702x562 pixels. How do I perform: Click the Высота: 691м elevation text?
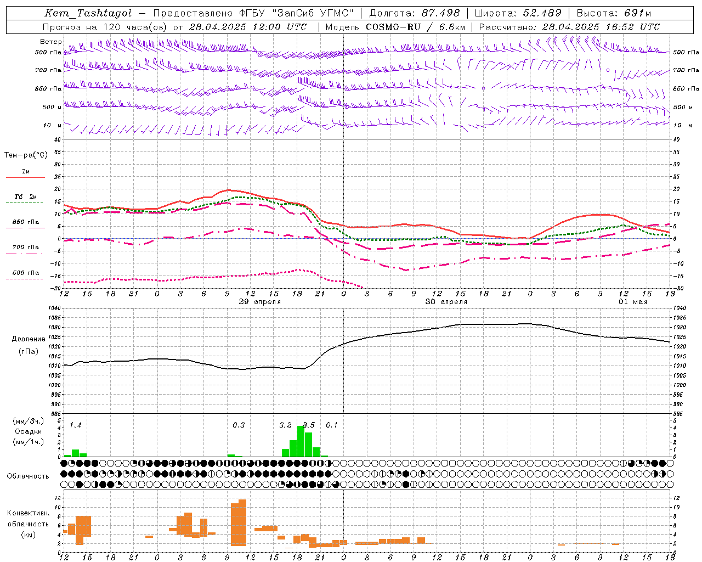[614, 13]
